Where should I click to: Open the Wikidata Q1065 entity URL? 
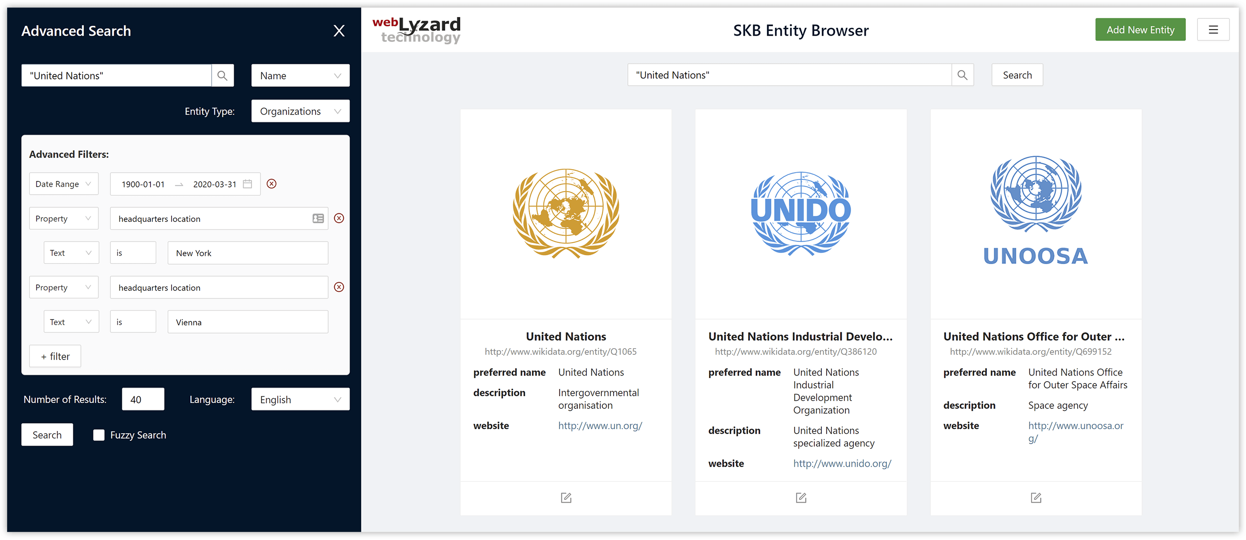click(560, 352)
